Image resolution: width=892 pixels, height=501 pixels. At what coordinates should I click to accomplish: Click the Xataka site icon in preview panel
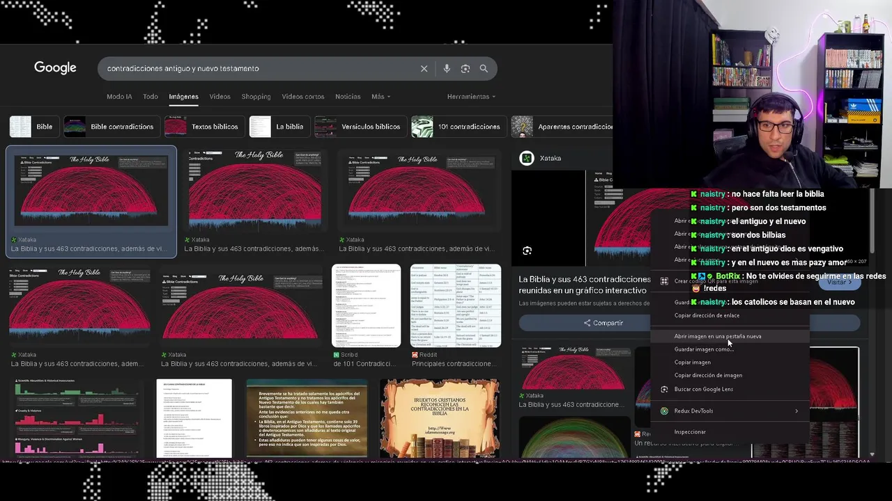coord(527,158)
